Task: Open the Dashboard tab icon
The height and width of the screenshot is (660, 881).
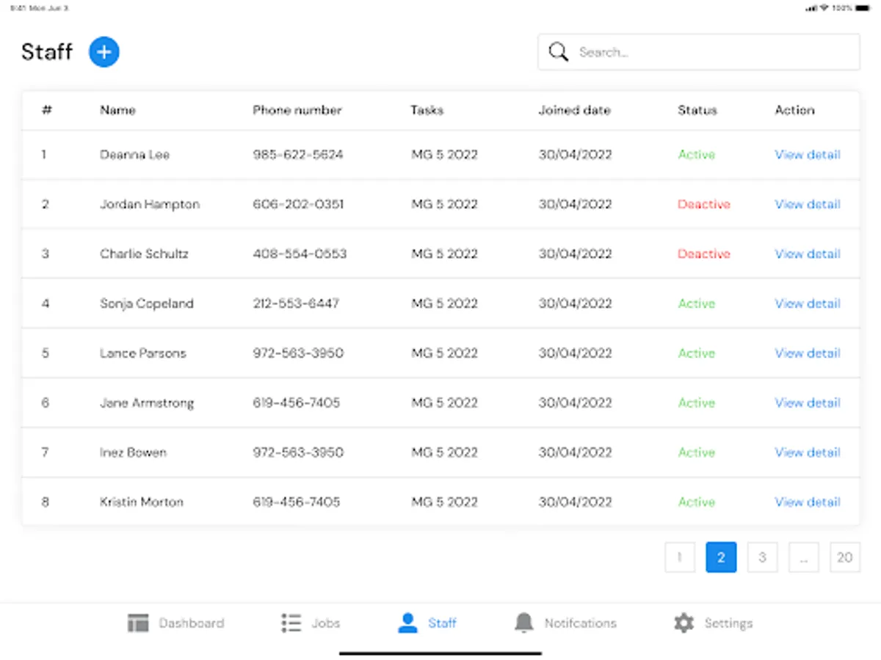Action: (138, 623)
